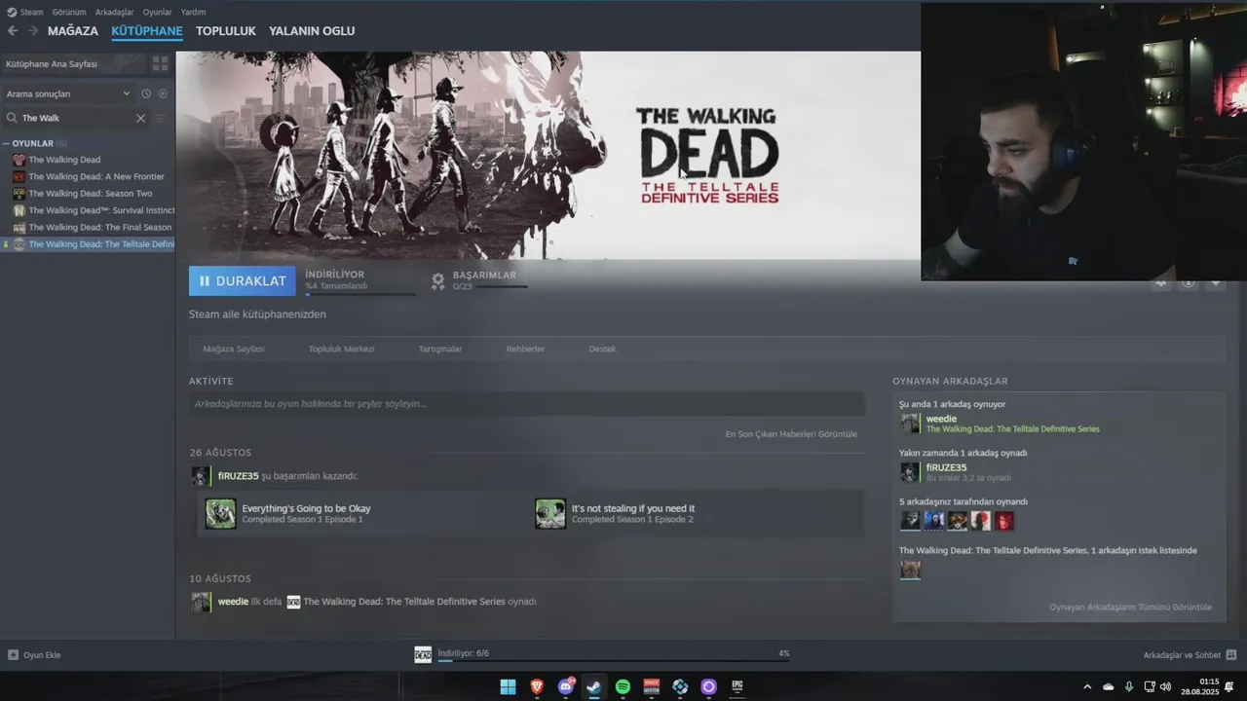Open weedie's name in the 10 Ağustos activity
This screenshot has width=1247, height=701.
(x=233, y=602)
